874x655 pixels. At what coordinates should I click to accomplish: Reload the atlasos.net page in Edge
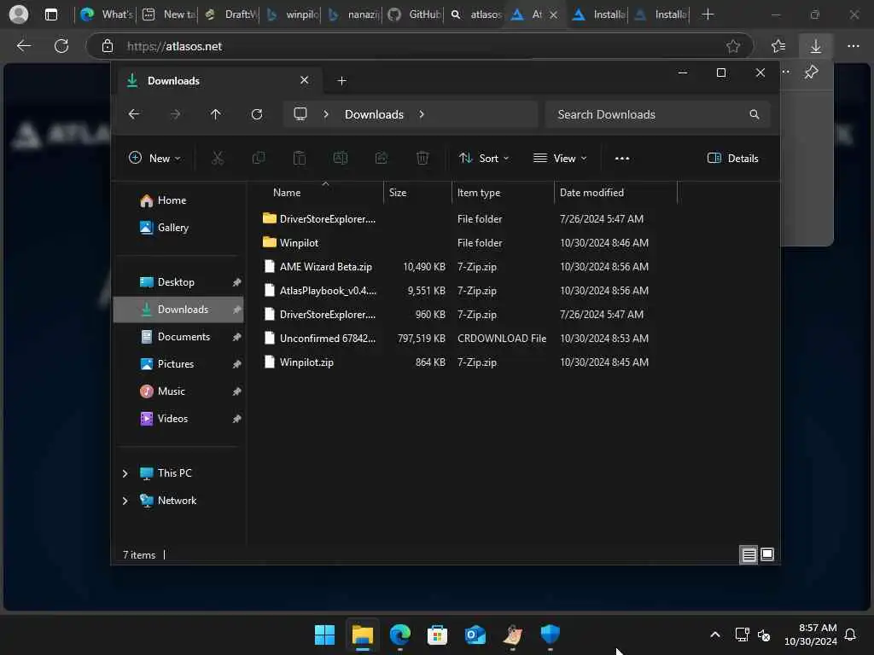tap(61, 46)
